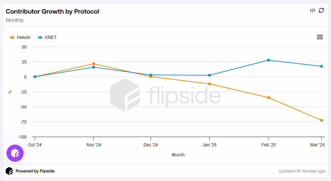Screen dimensions: 331x181
Task: Click XNET data point at Mar '25
Action: 321,66
